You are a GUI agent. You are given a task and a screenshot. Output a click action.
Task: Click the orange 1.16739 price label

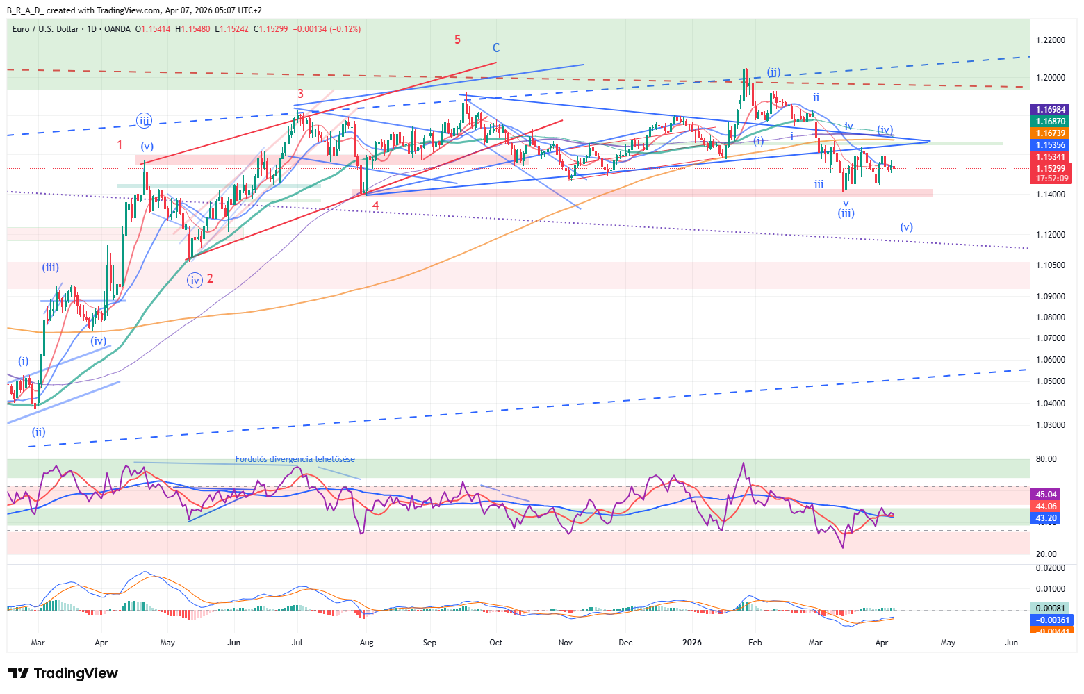click(x=1051, y=133)
